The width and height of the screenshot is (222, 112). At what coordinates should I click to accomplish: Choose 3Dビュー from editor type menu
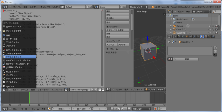[x=19, y=86]
